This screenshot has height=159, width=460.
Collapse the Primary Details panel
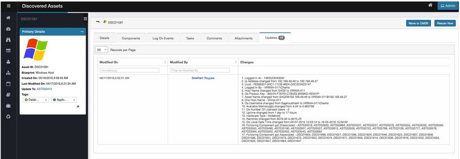click(x=82, y=32)
